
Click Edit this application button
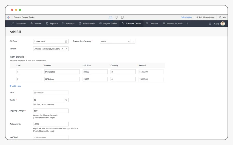point(205,17)
